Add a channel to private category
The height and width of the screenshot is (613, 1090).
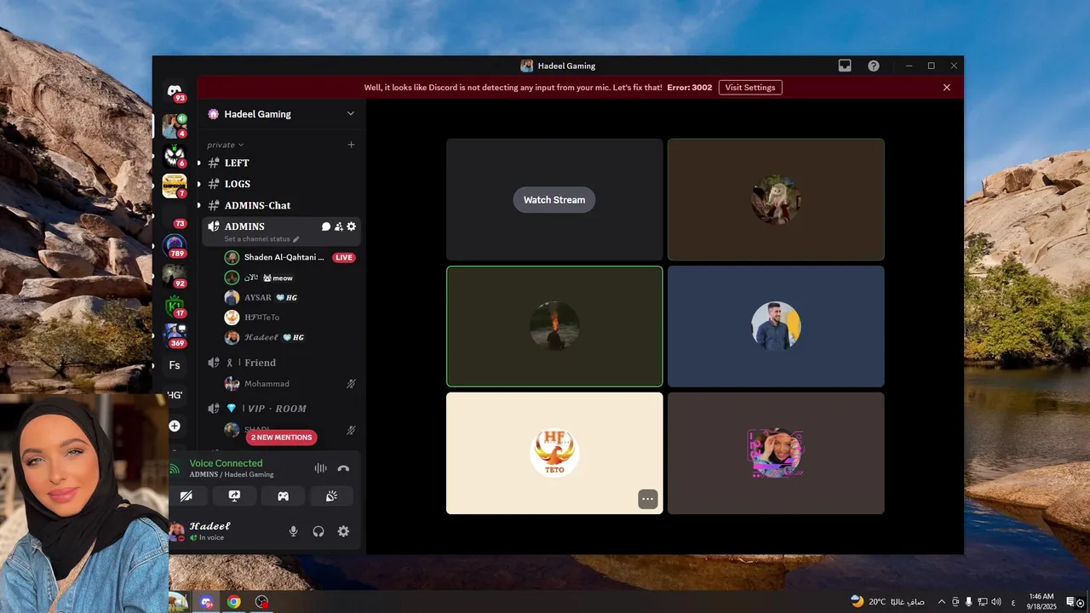tap(351, 145)
